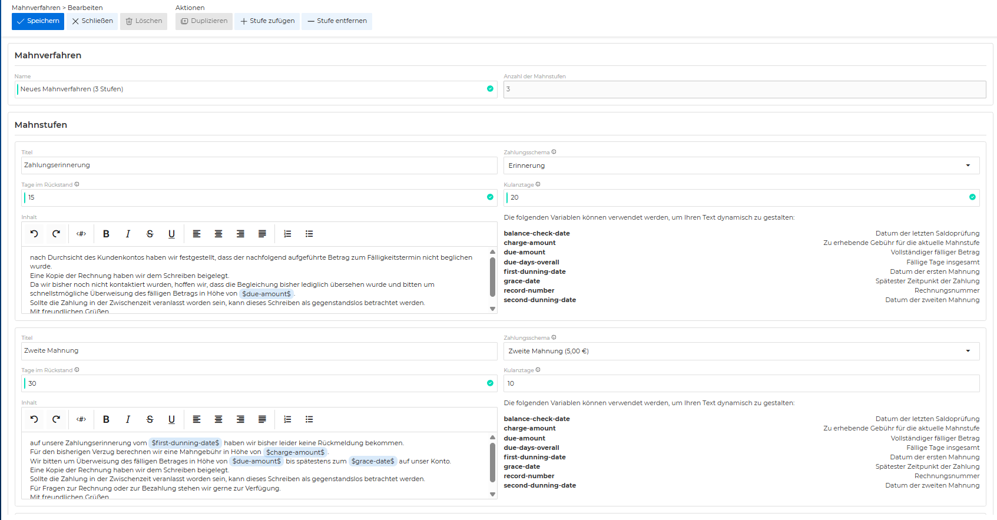Image resolution: width=997 pixels, height=520 pixels.
Task: Click Zweite Mahnung content text area
Action: pyautogui.click(x=255, y=466)
